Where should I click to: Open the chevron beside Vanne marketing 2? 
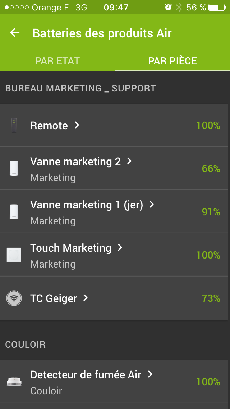[x=129, y=161]
